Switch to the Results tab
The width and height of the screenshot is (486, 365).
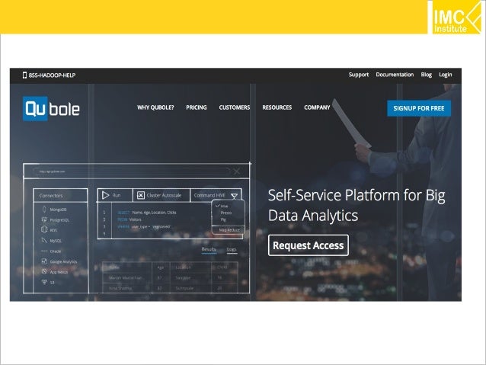point(209,249)
